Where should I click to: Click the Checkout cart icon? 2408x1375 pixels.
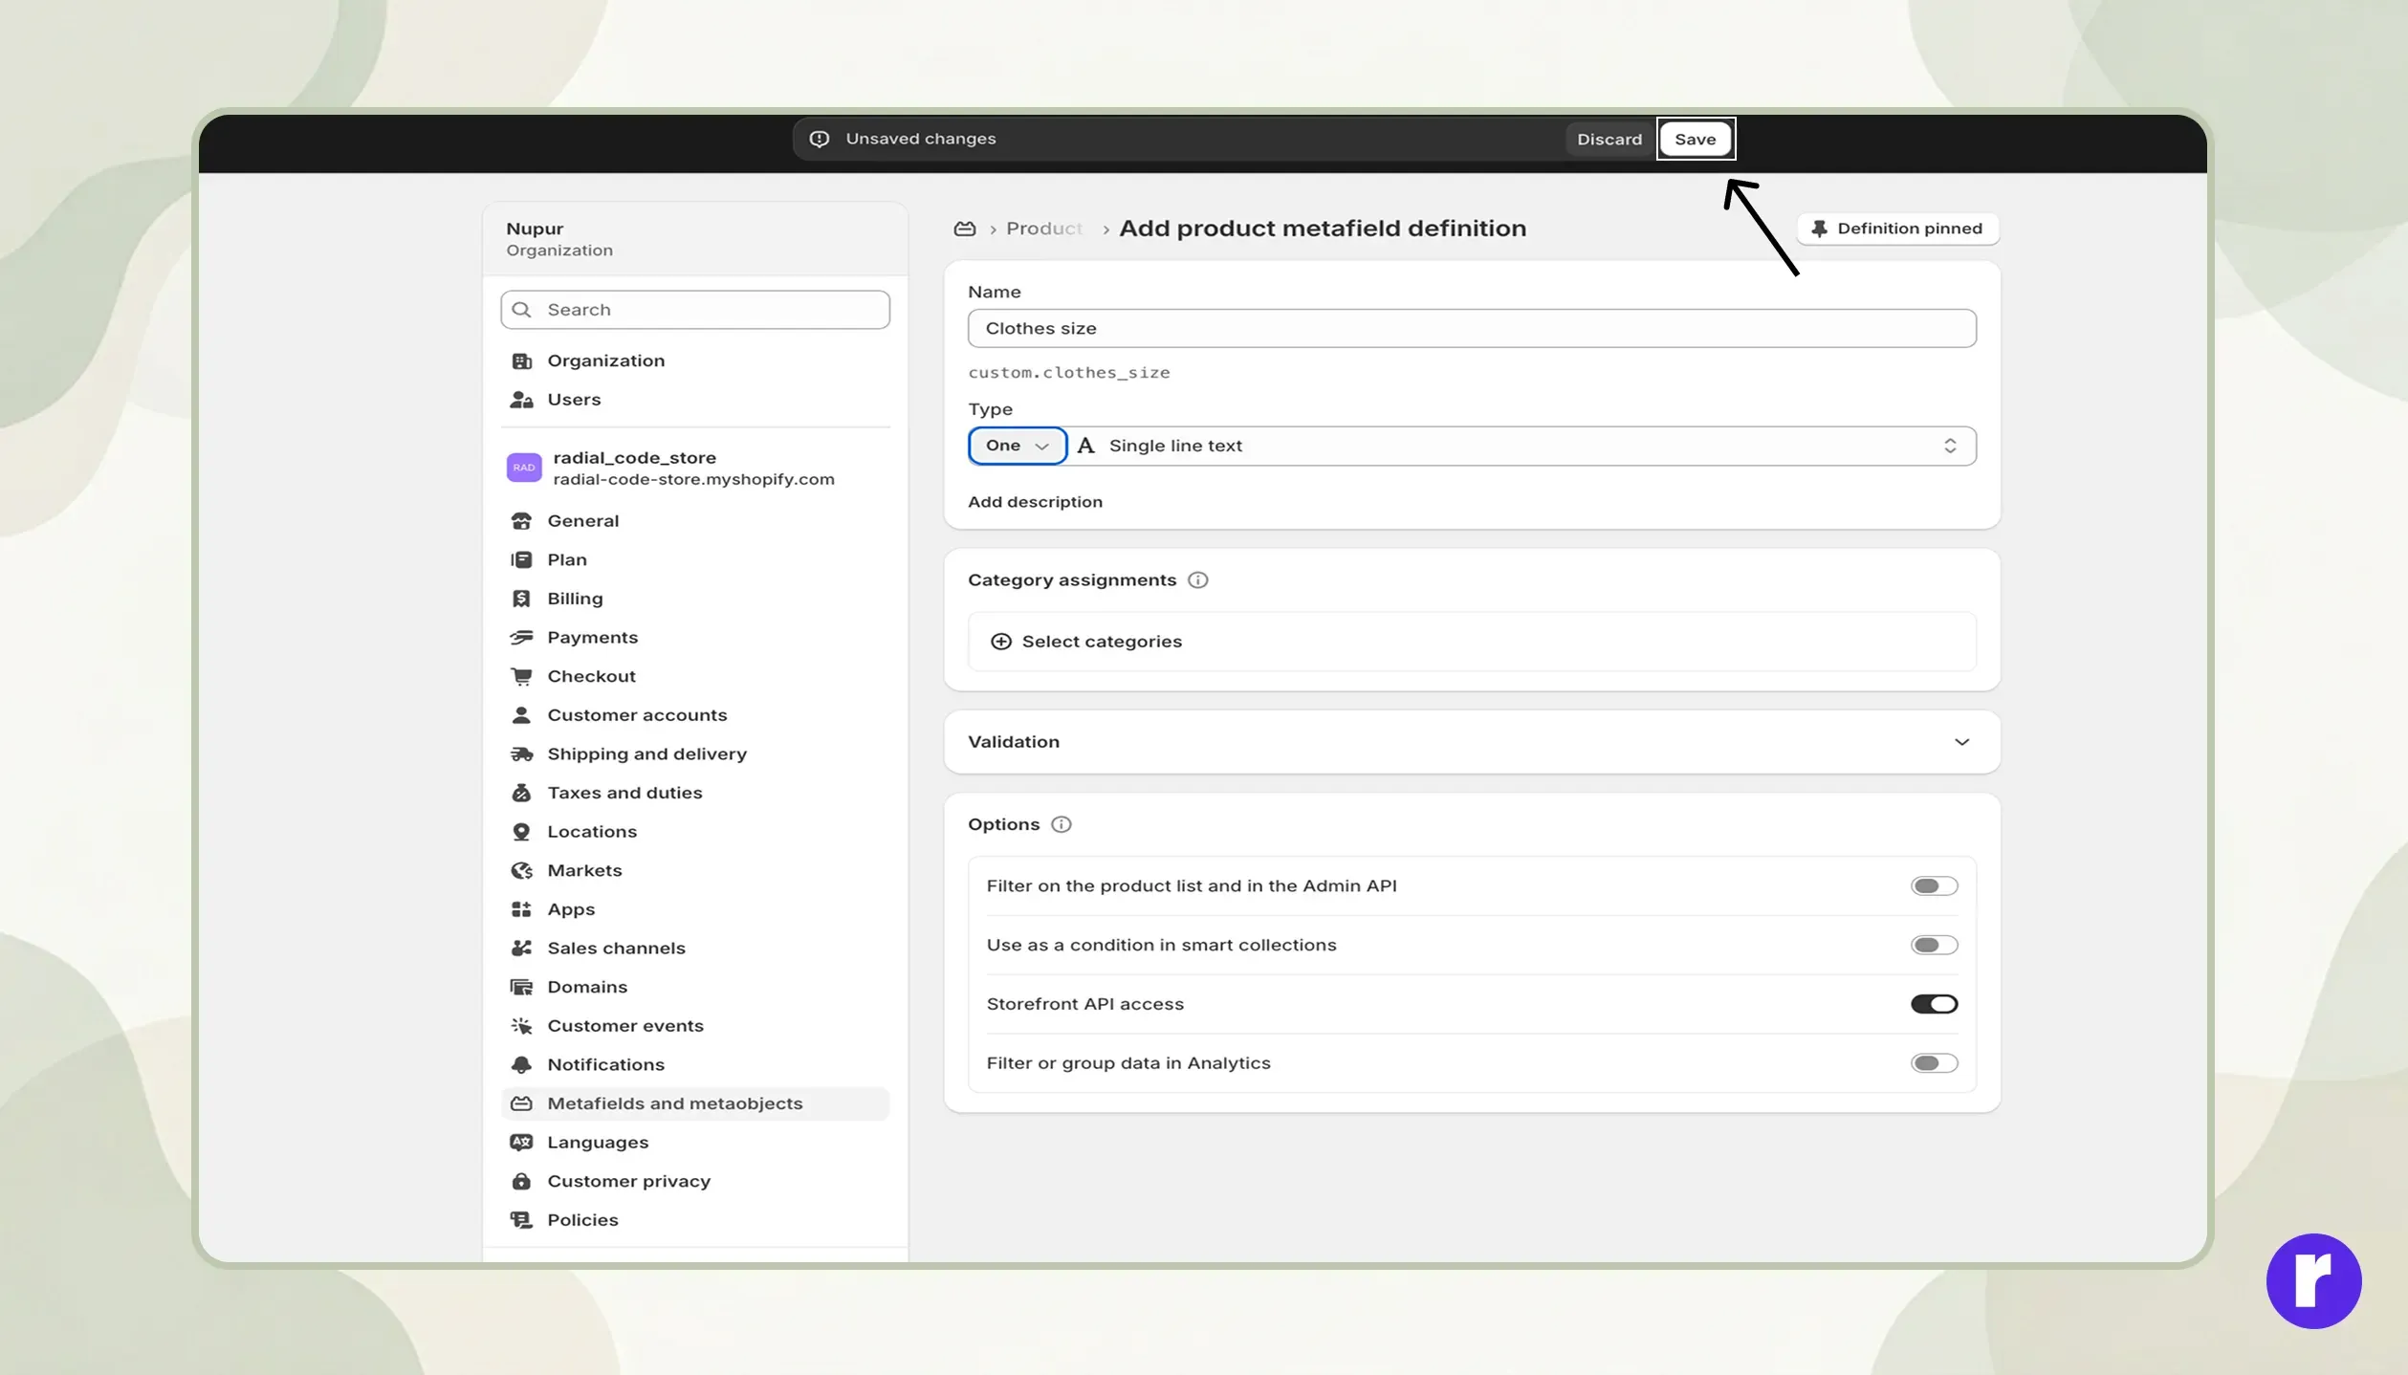click(x=521, y=676)
